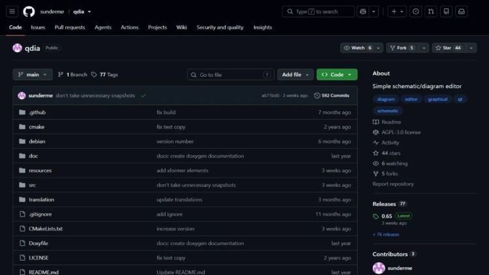The height and width of the screenshot is (275, 489).
Task: Open the license scale icon
Action: [376, 132]
